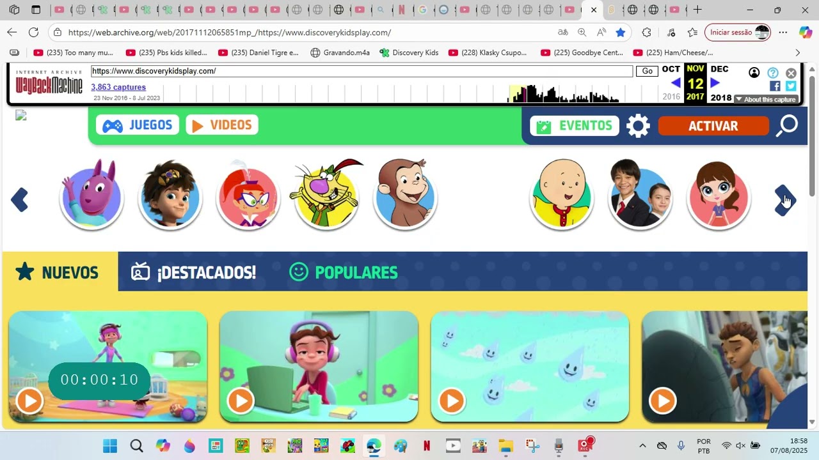
Task: Select the red-haired girl with glasses character
Action: point(248,195)
